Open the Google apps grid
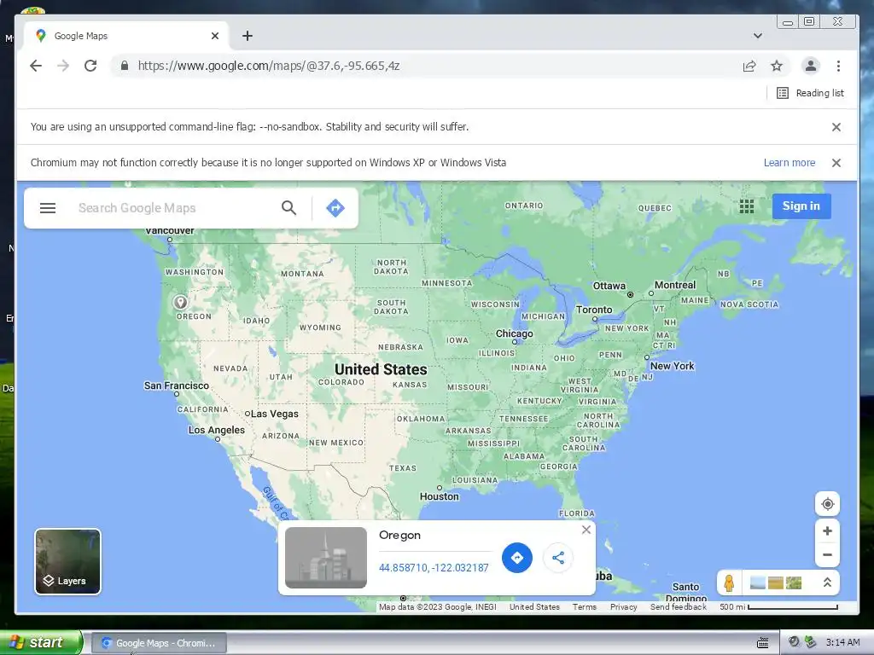874x655 pixels. coord(746,206)
